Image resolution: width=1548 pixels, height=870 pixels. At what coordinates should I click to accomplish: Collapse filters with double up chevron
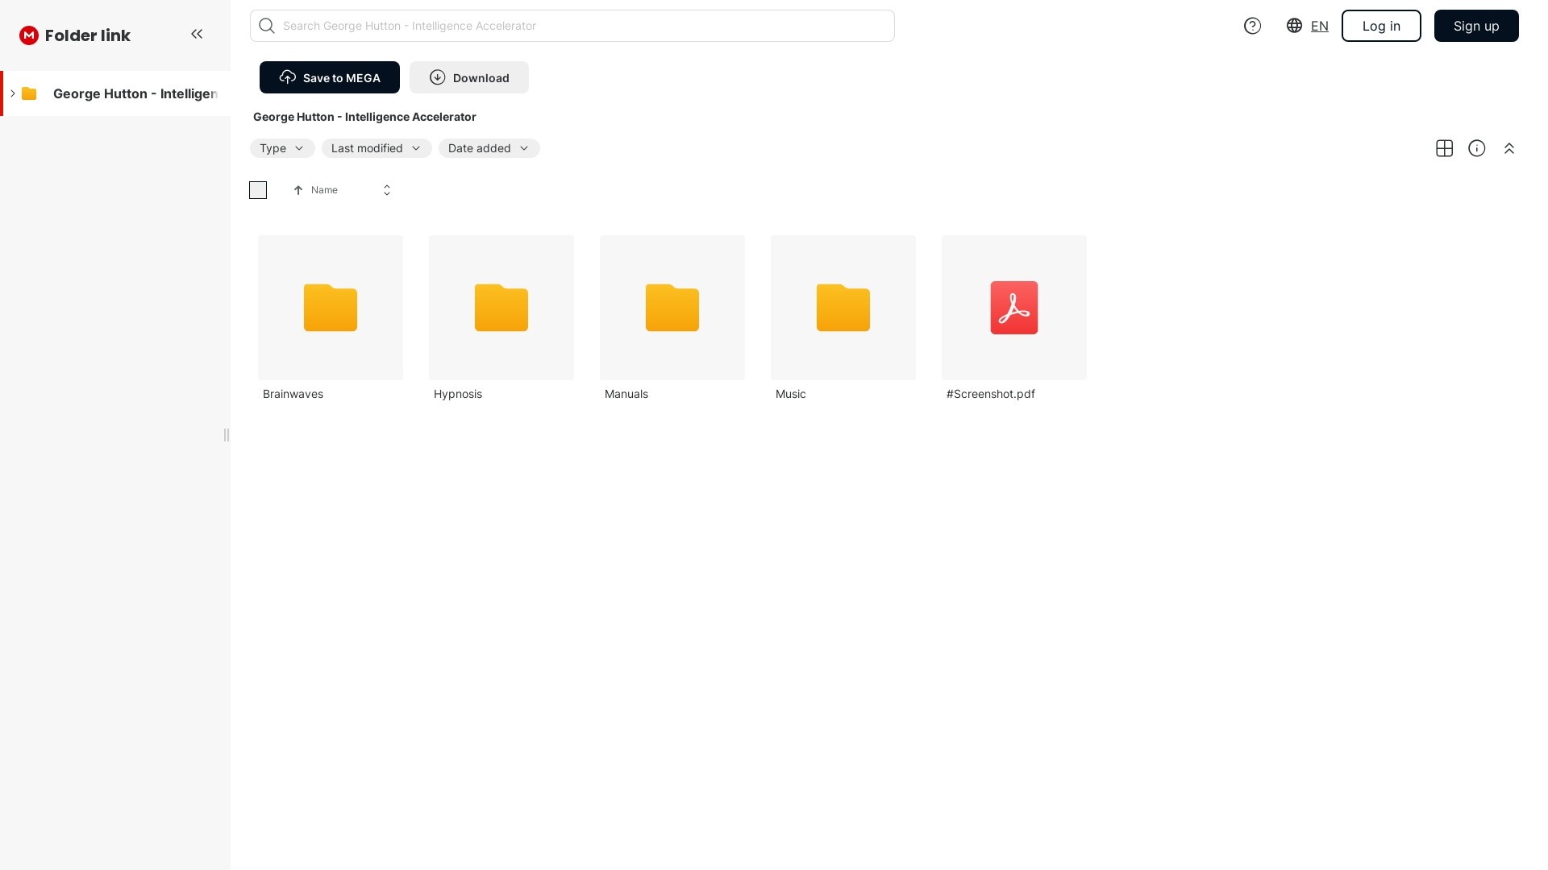[1508, 148]
